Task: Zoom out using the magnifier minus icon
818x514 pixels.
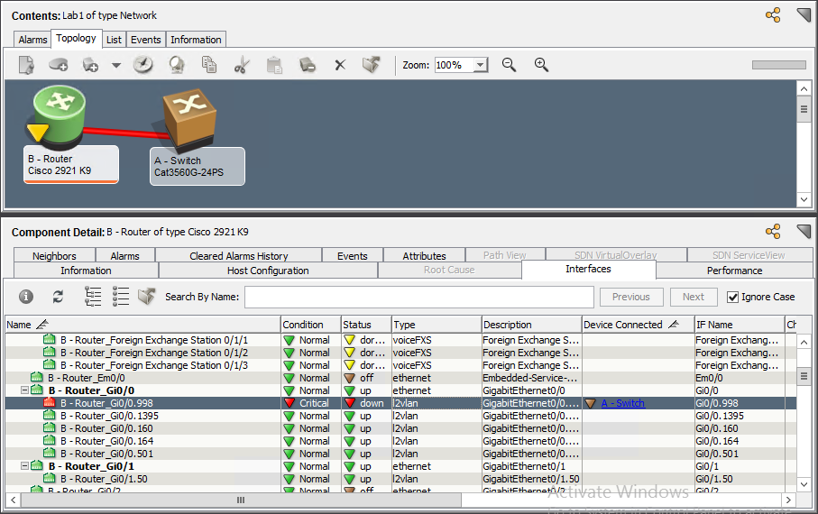Action: click(x=509, y=65)
